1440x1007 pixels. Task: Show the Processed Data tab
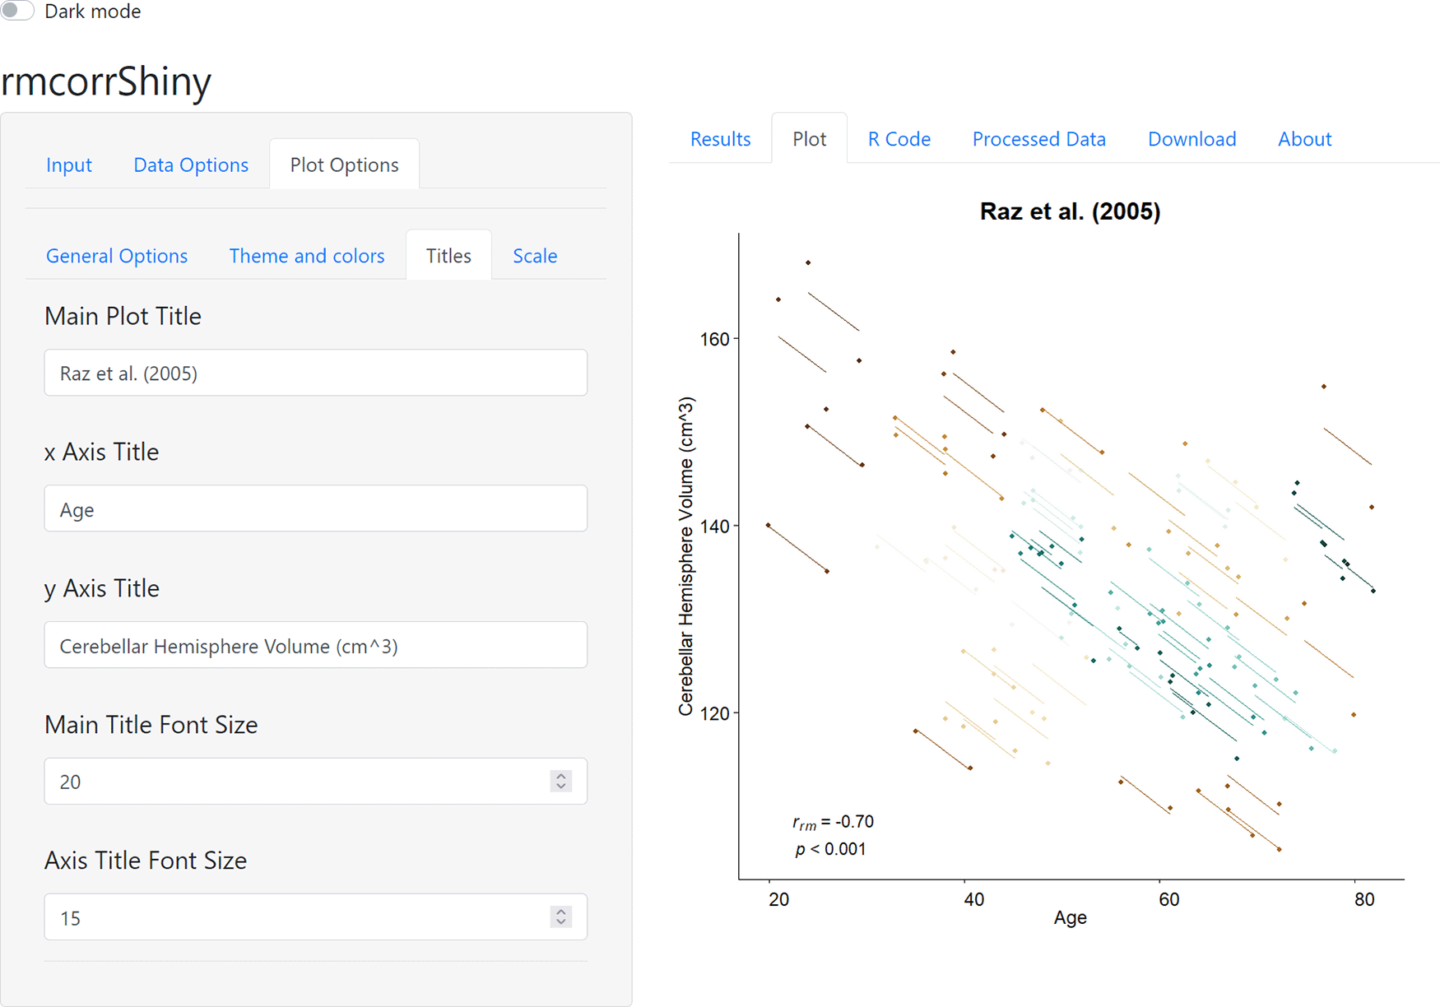click(x=1038, y=139)
